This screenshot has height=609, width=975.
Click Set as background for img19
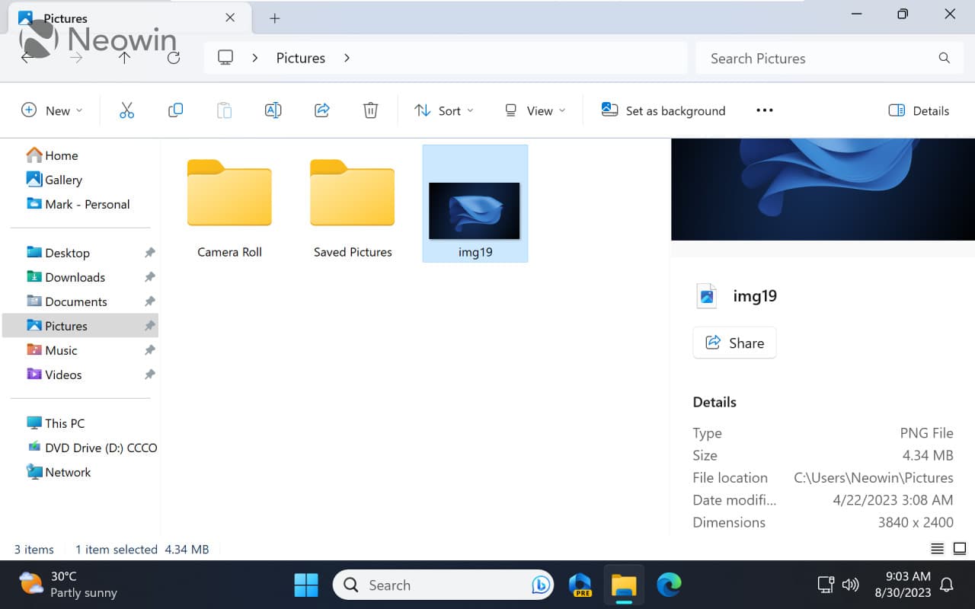coord(663,110)
